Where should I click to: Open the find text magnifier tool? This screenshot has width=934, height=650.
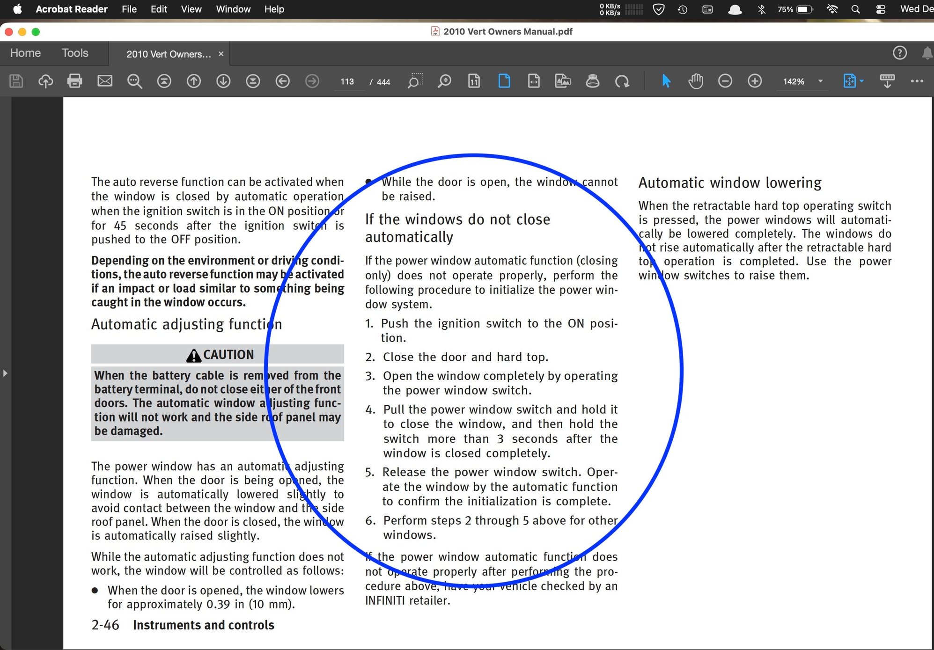point(134,81)
